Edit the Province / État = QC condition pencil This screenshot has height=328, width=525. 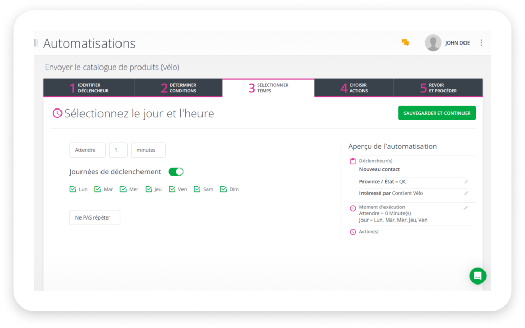click(x=466, y=181)
